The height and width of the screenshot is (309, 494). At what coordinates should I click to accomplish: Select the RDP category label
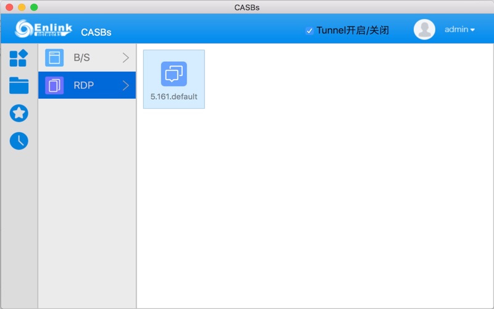pos(83,85)
